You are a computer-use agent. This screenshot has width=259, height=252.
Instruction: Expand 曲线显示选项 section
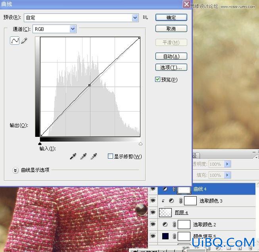click(15, 170)
